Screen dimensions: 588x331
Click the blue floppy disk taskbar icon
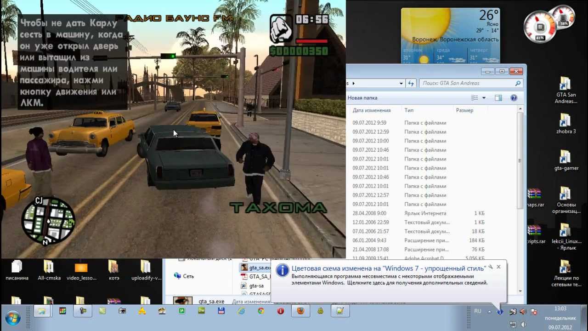tap(221, 311)
